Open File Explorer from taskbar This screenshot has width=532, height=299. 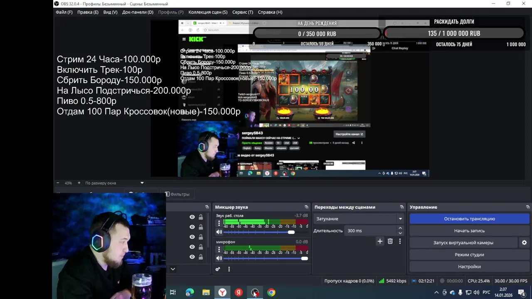(206, 292)
